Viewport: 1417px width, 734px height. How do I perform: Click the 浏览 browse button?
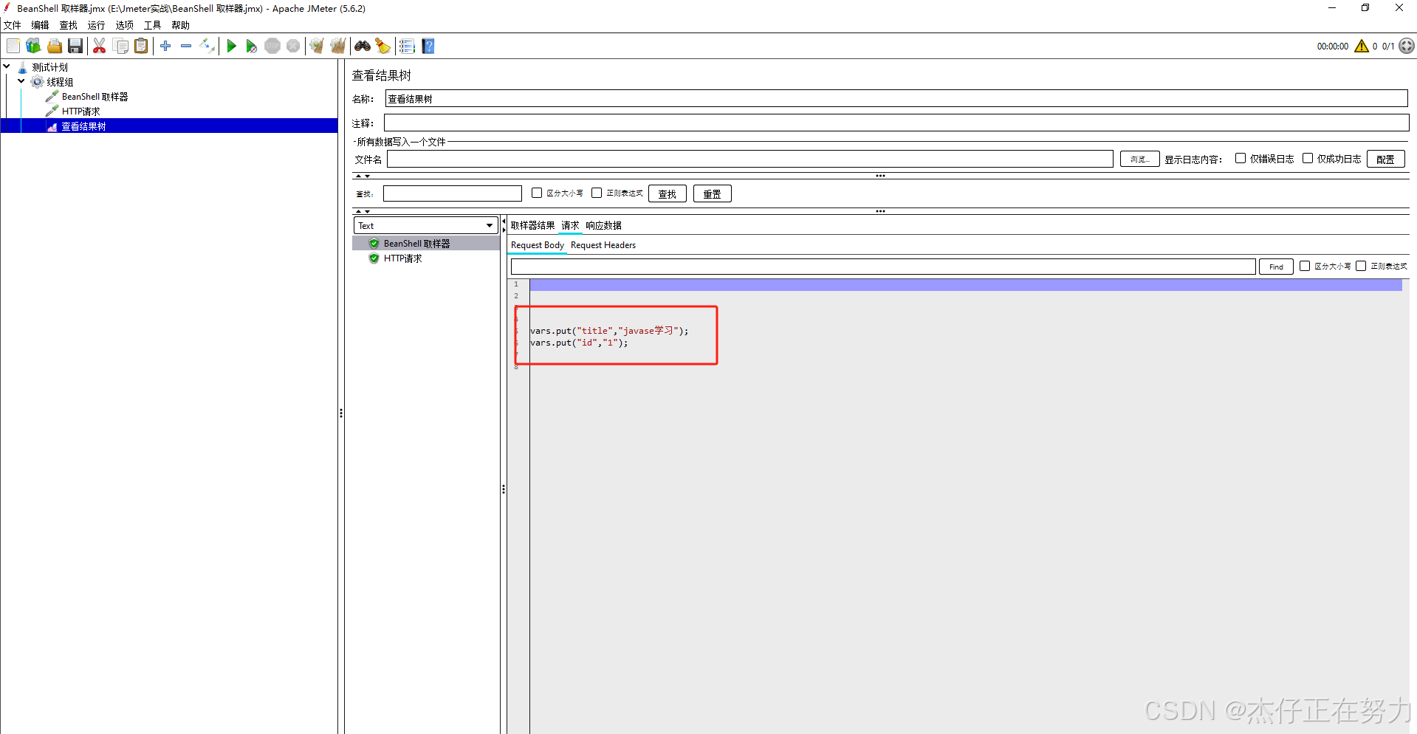(x=1139, y=159)
